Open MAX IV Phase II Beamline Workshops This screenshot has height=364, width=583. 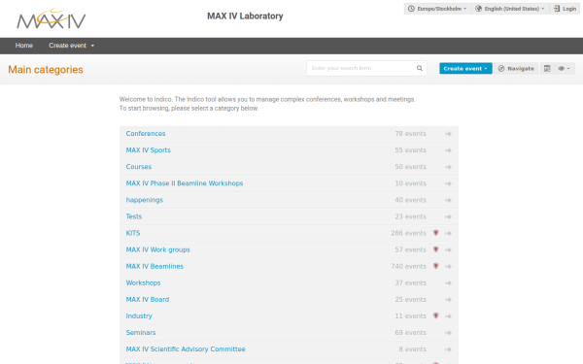[185, 183]
